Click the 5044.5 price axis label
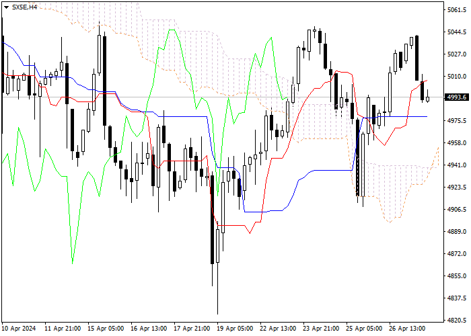The width and height of the screenshot is (471, 336). coord(457,32)
